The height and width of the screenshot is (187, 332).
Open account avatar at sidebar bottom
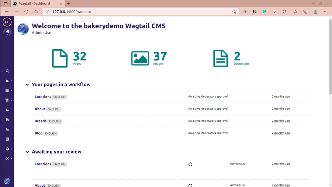7,181
